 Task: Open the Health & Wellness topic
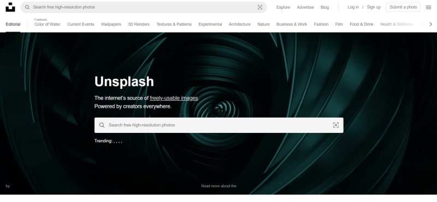pyautogui.click(x=397, y=24)
